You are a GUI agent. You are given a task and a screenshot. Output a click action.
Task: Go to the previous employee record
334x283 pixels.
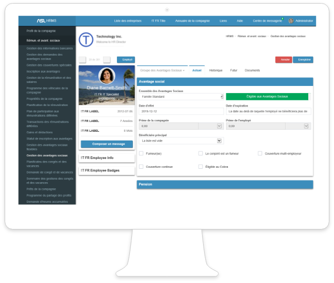coord(82,60)
